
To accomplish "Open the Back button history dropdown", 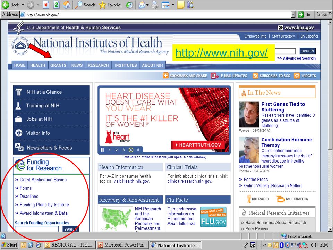I will click(23, 5).
